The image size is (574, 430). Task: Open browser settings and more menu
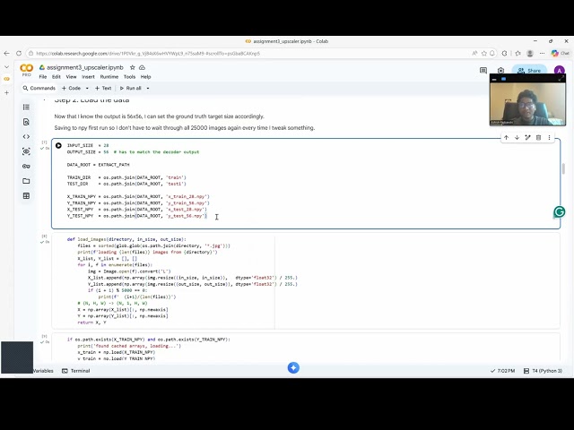(542, 54)
